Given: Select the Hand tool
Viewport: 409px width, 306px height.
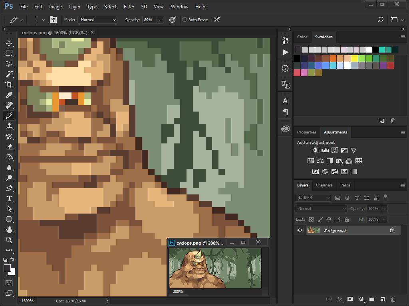Looking at the screenshot, I should [x=9, y=229].
